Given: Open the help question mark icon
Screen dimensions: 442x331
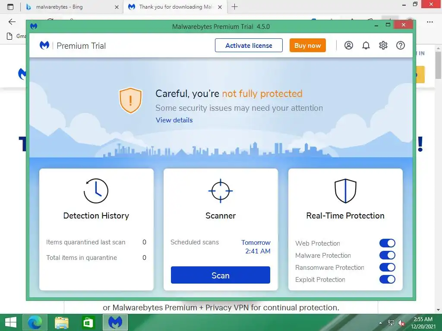Looking at the screenshot, I should tap(400, 45).
